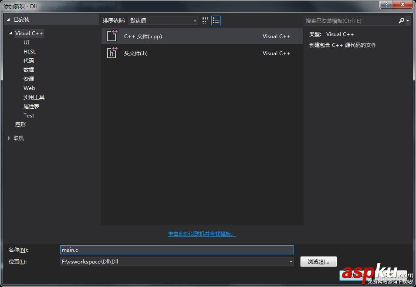The image size is (416, 287).
Task: Open the 位置 path dropdown arrow
Action: point(290,261)
